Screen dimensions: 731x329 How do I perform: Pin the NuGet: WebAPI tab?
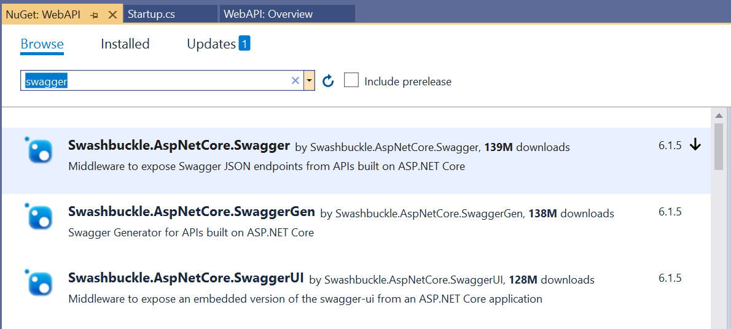coord(95,15)
